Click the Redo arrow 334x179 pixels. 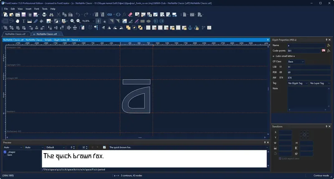pos(86,15)
